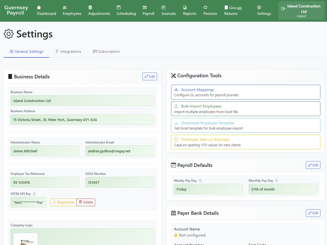
Task: Click the Guernsey Payroll logo
Action: [16, 10]
